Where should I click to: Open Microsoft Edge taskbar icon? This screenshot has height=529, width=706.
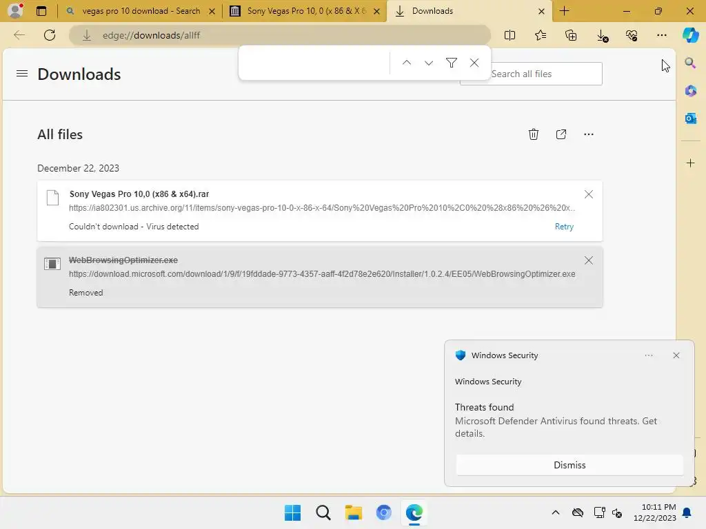414,512
